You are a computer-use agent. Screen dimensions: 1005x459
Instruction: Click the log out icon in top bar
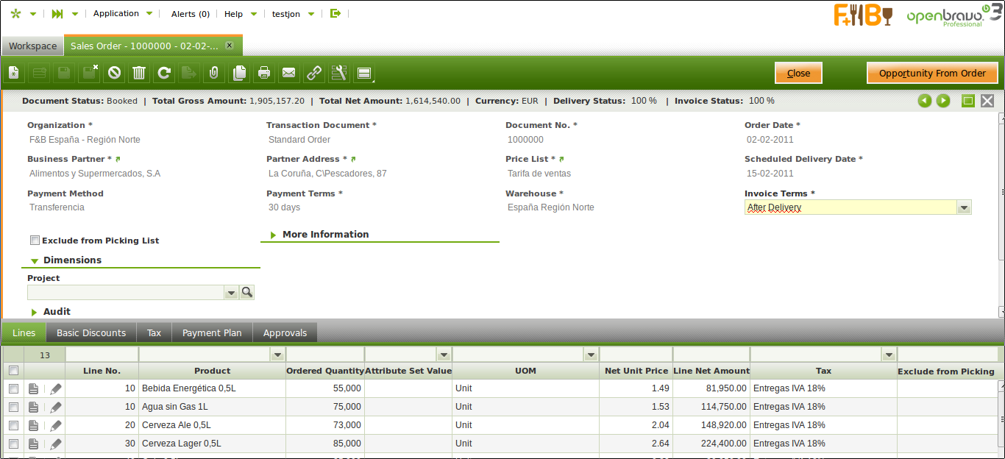(335, 13)
